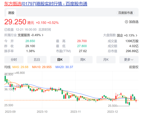The image size is (141, 114).
Task: Click the 市盈(TTM) value 27.62
Action: (x=83, y=51)
